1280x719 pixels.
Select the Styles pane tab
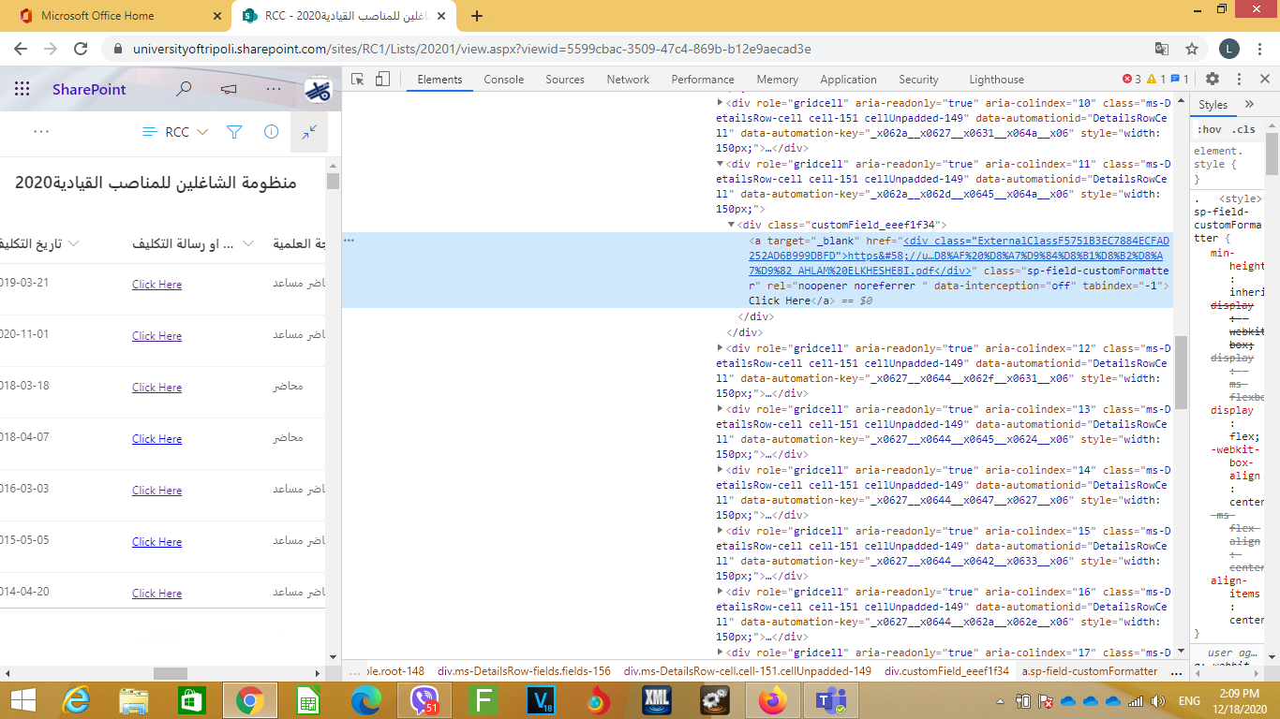(x=1213, y=105)
